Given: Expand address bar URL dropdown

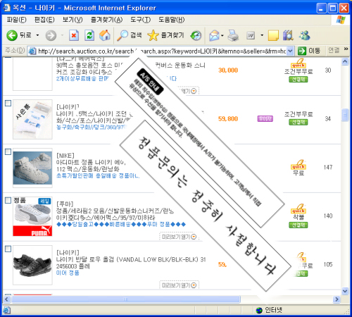Looking at the screenshot, I should 290,51.
